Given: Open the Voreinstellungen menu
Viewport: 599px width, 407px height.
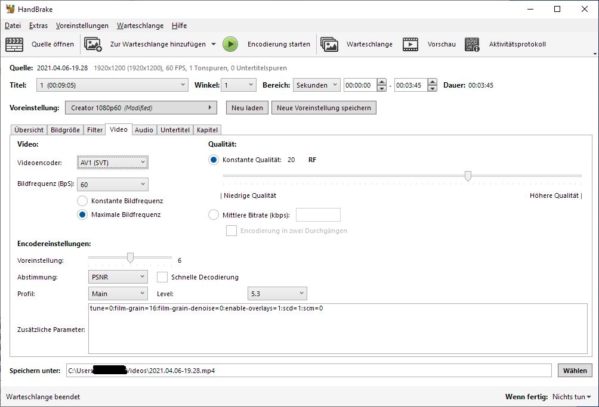Looking at the screenshot, I should [82, 26].
